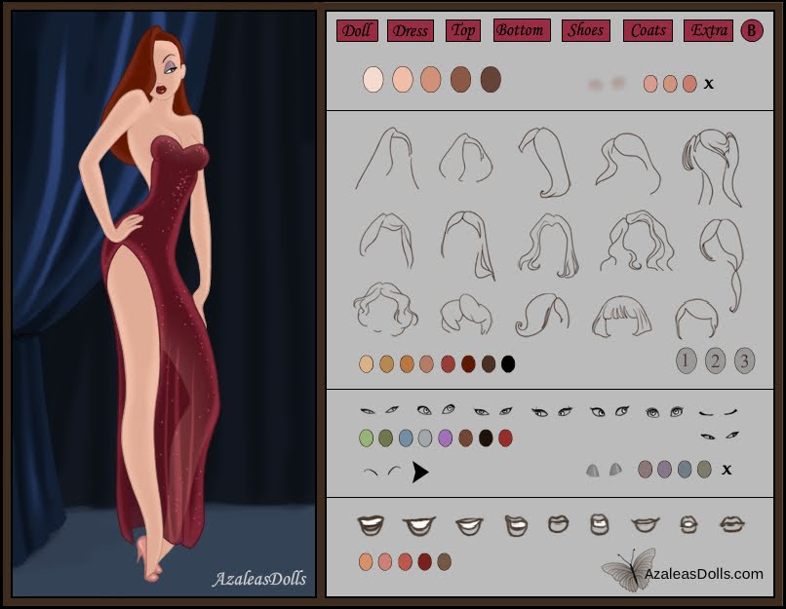Click the doll preview image
The height and width of the screenshot is (609, 786).
tap(164, 304)
